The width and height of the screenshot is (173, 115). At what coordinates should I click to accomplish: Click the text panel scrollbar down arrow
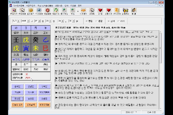[161, 108]
